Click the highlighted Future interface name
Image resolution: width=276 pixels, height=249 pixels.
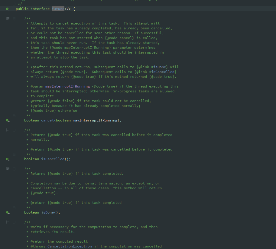[58, 9]
